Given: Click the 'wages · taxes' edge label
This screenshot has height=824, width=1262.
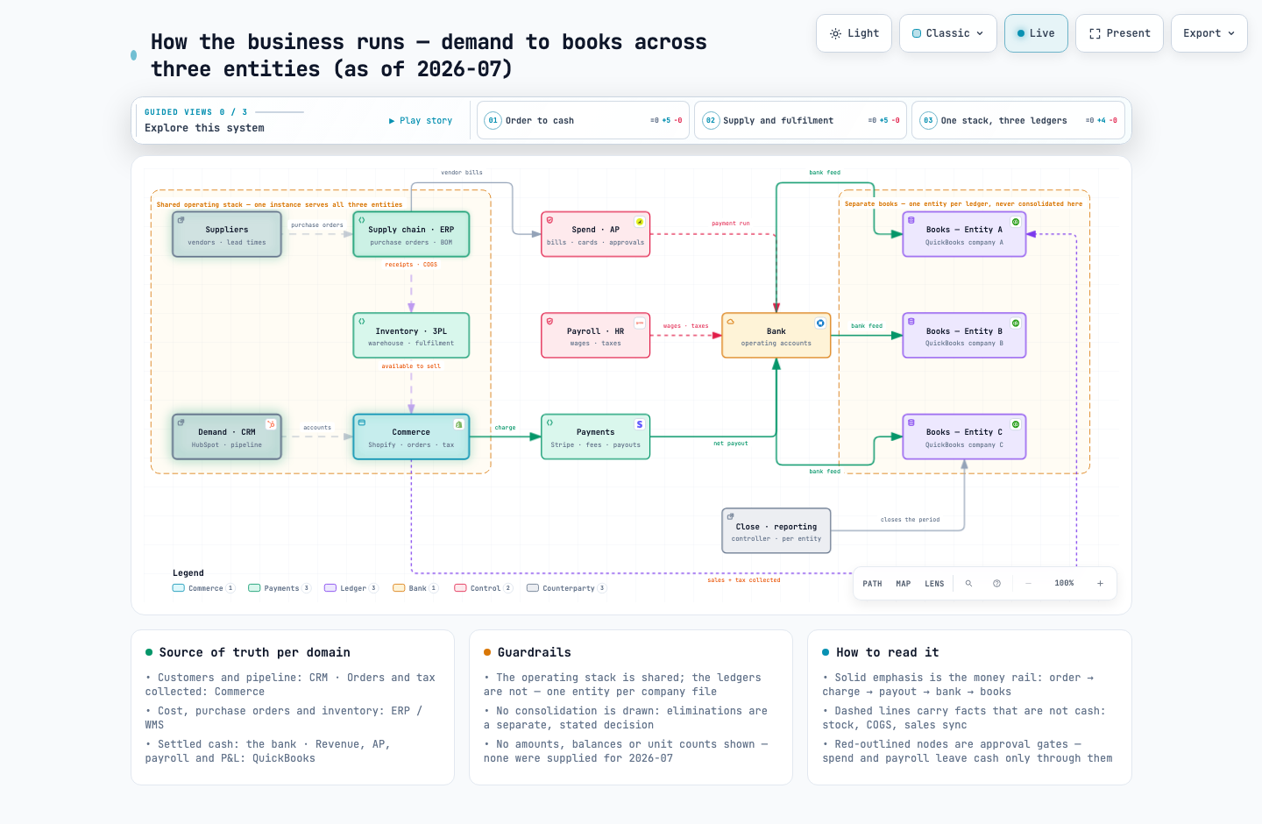Looking at the screenshot, I should [686, 326].
